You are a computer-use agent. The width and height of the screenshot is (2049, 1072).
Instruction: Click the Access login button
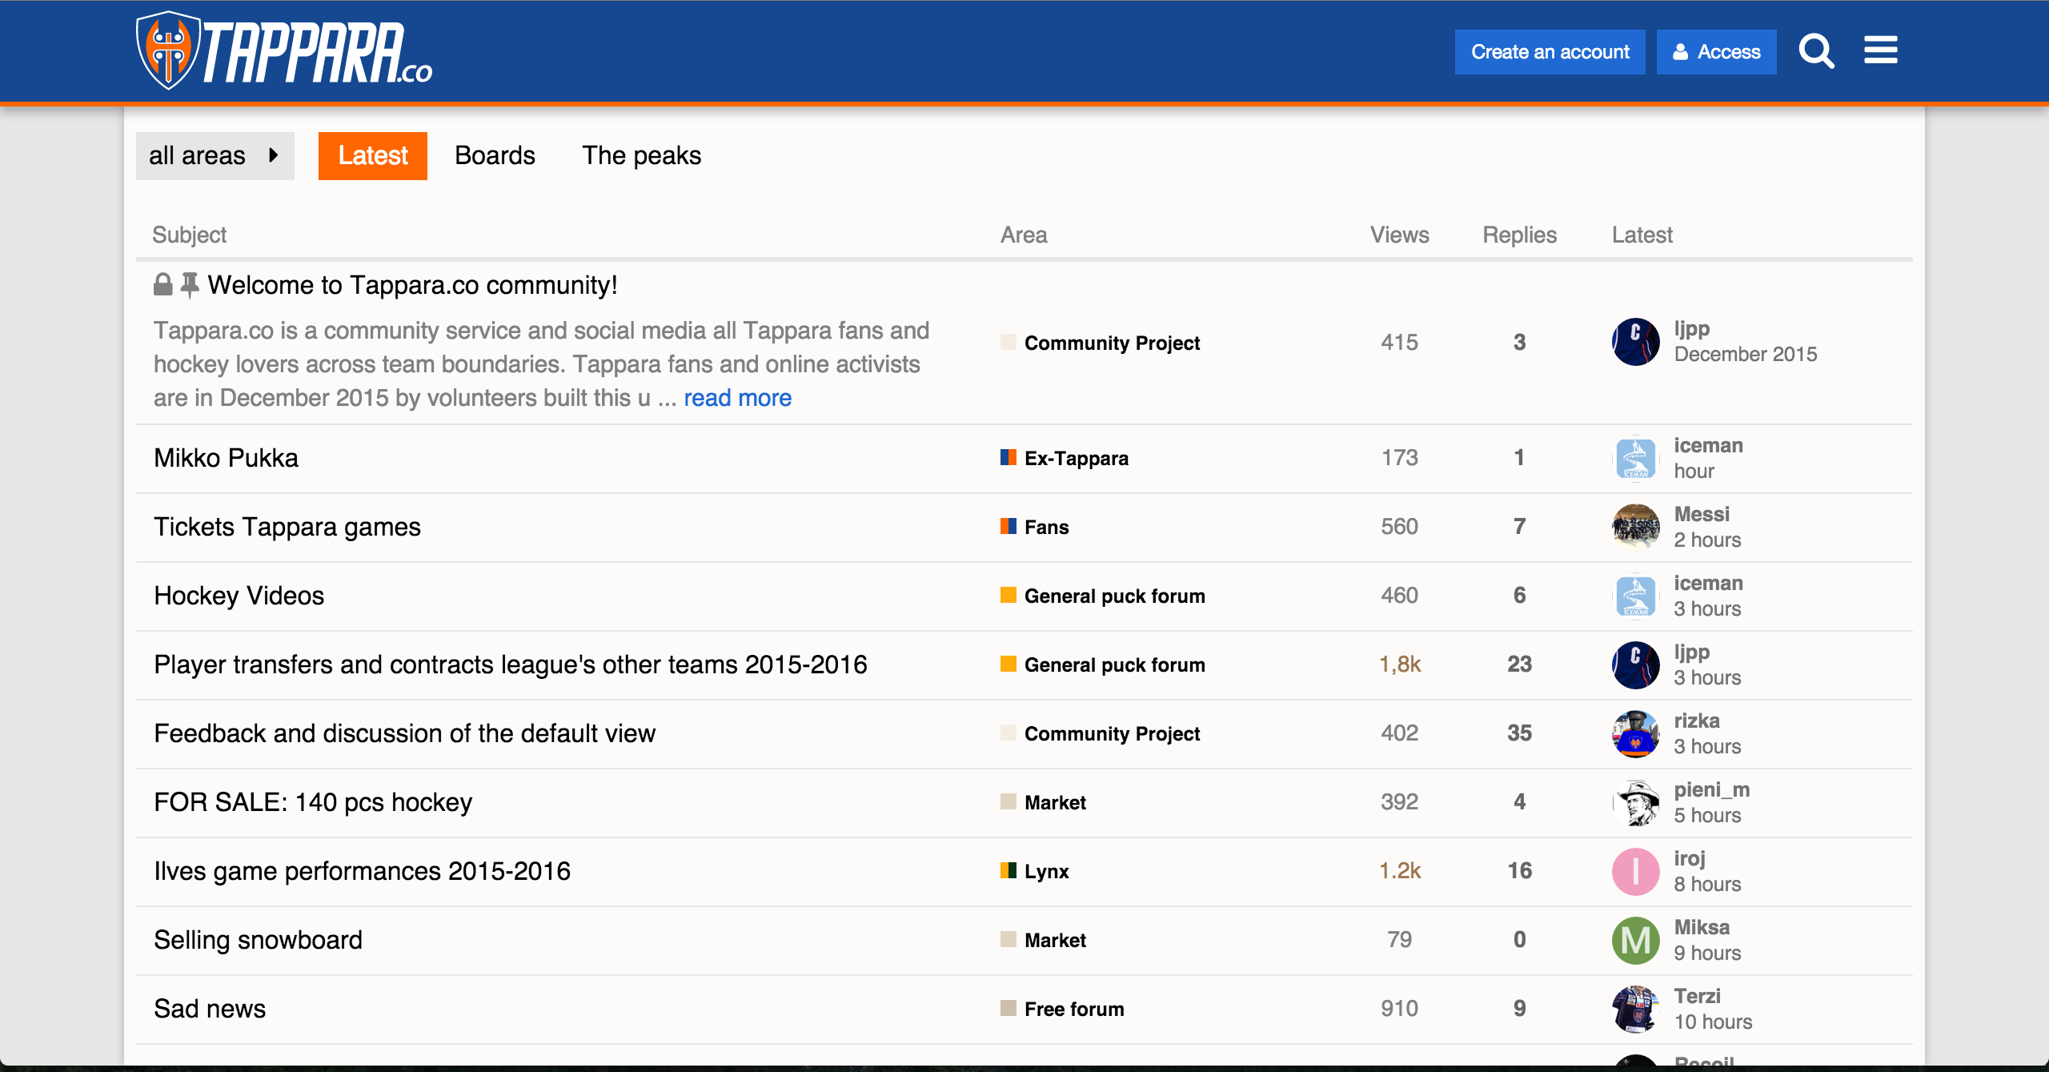coord(1716,52)
